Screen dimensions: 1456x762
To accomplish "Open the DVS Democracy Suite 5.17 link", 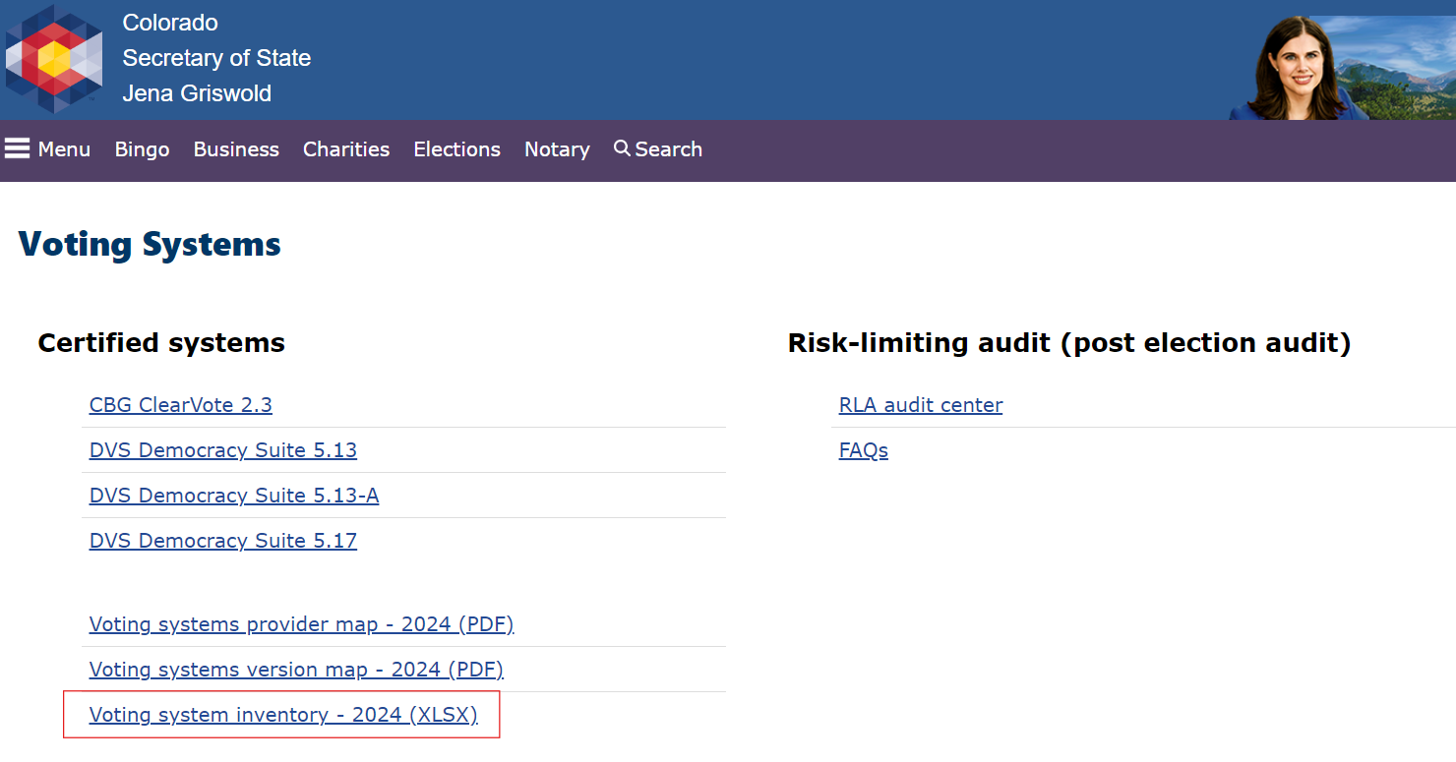I will point(223,541).
